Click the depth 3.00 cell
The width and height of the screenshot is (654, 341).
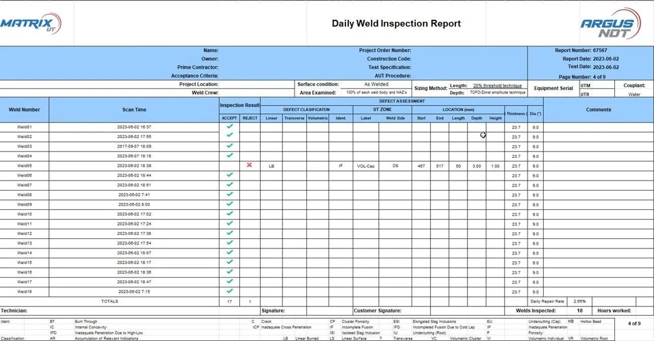477,166
